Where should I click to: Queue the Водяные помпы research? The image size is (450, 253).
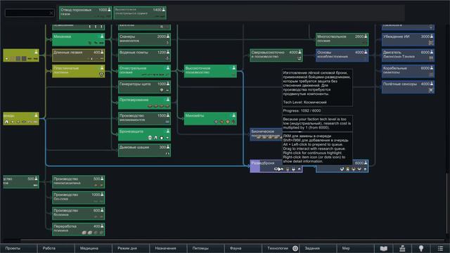click(144, 56)
